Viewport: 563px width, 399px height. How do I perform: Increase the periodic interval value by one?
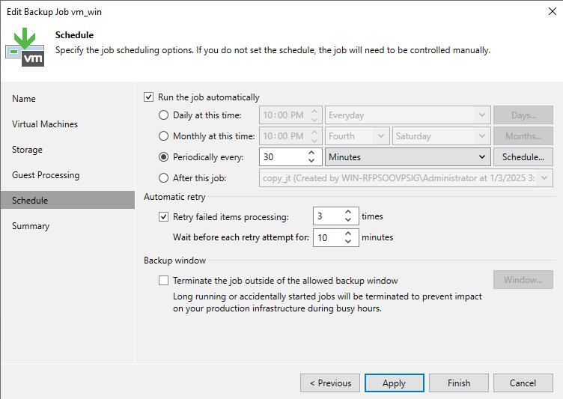click(x=311, y=153)
